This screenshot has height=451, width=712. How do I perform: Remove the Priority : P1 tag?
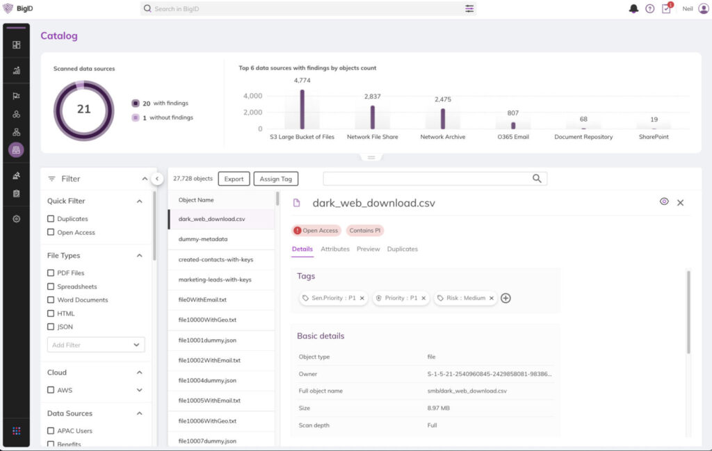coord(423,298)
